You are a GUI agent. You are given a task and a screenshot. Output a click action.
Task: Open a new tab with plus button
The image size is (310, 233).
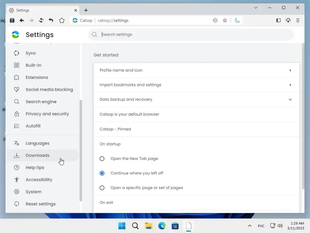(86, 10)
